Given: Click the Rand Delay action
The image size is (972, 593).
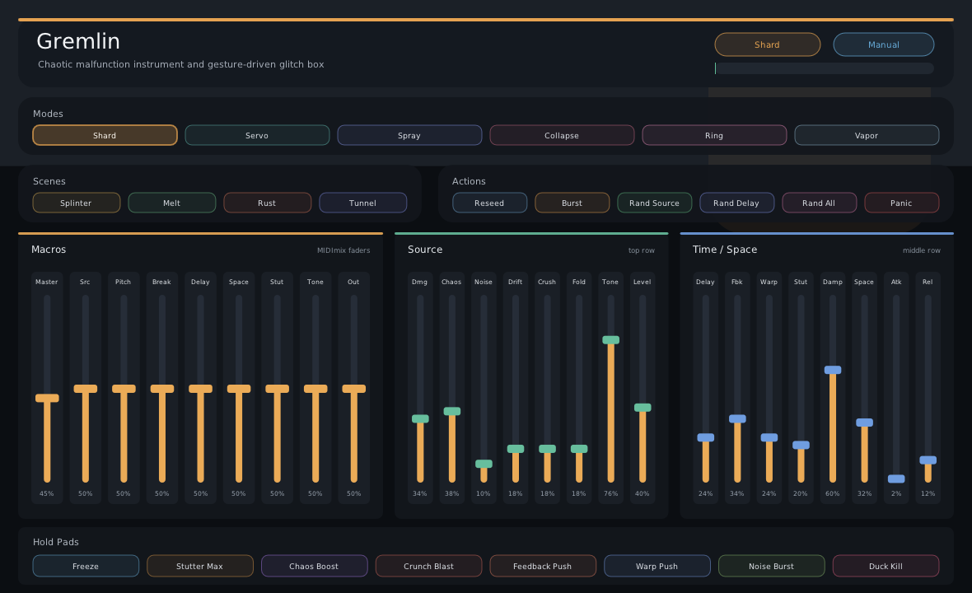Looking at the screenshot, I should (736, 203).
